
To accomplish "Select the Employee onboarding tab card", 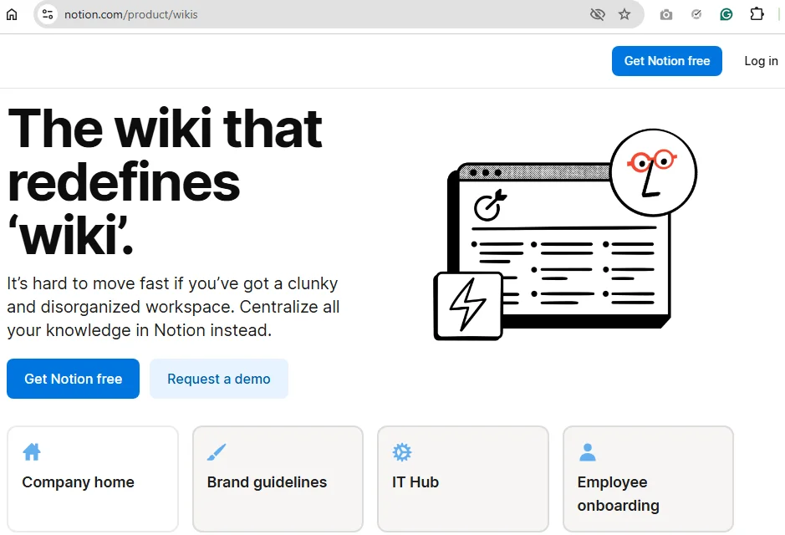I will click(x=649, y=479).
